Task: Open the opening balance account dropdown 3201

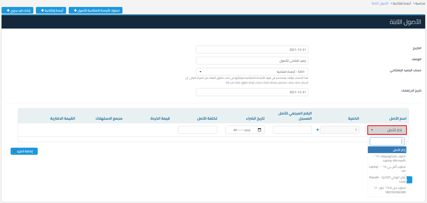Action: [252, 72]
